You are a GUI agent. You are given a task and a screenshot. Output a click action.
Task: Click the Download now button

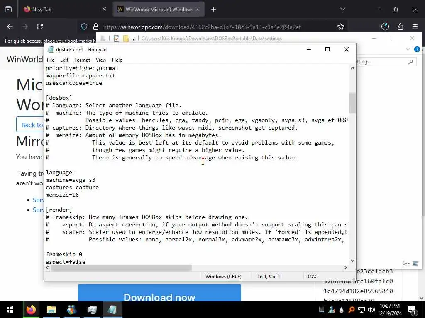click(x=159, y=293)
